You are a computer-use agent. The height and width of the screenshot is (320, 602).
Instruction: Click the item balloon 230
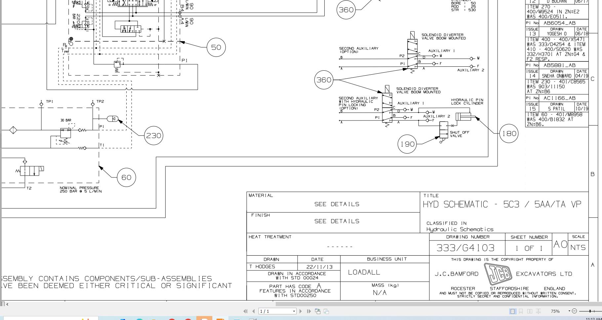coord(154,135)
